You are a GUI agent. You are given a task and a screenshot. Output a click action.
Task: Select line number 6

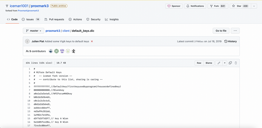point(29,87)
